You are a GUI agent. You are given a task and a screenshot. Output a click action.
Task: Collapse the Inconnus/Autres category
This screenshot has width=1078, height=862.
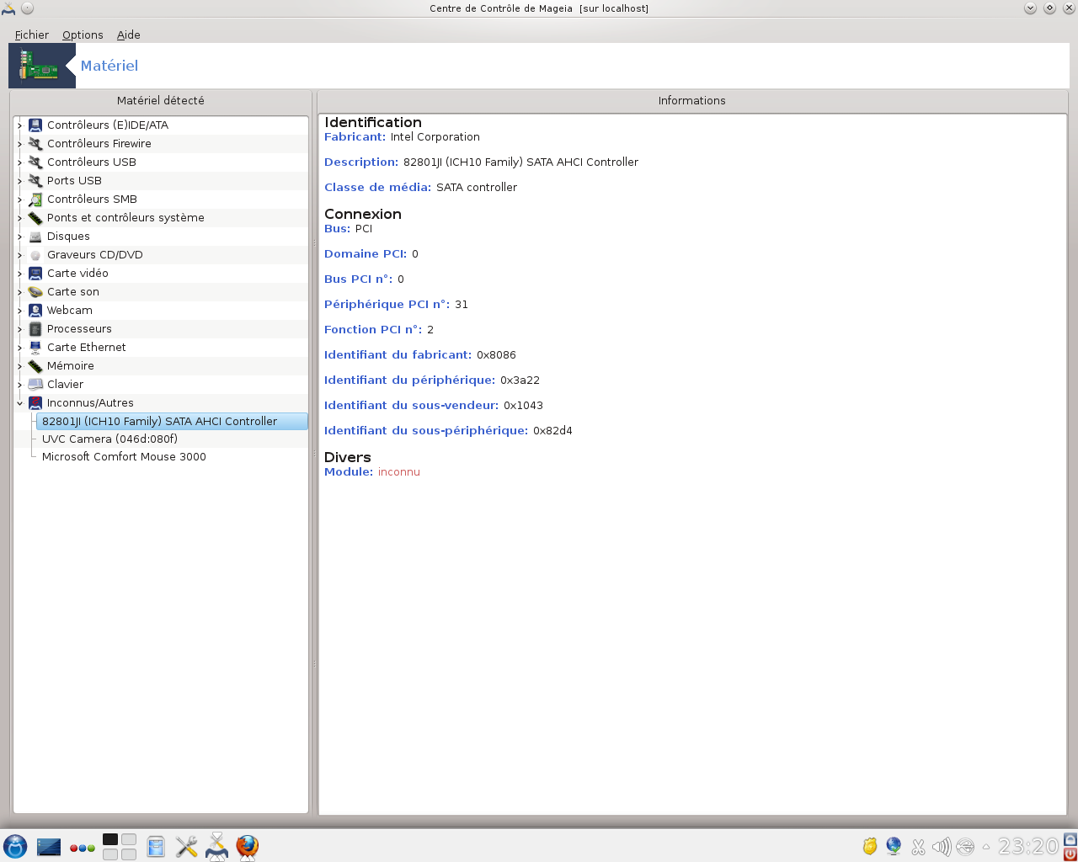tap(20, 403)
